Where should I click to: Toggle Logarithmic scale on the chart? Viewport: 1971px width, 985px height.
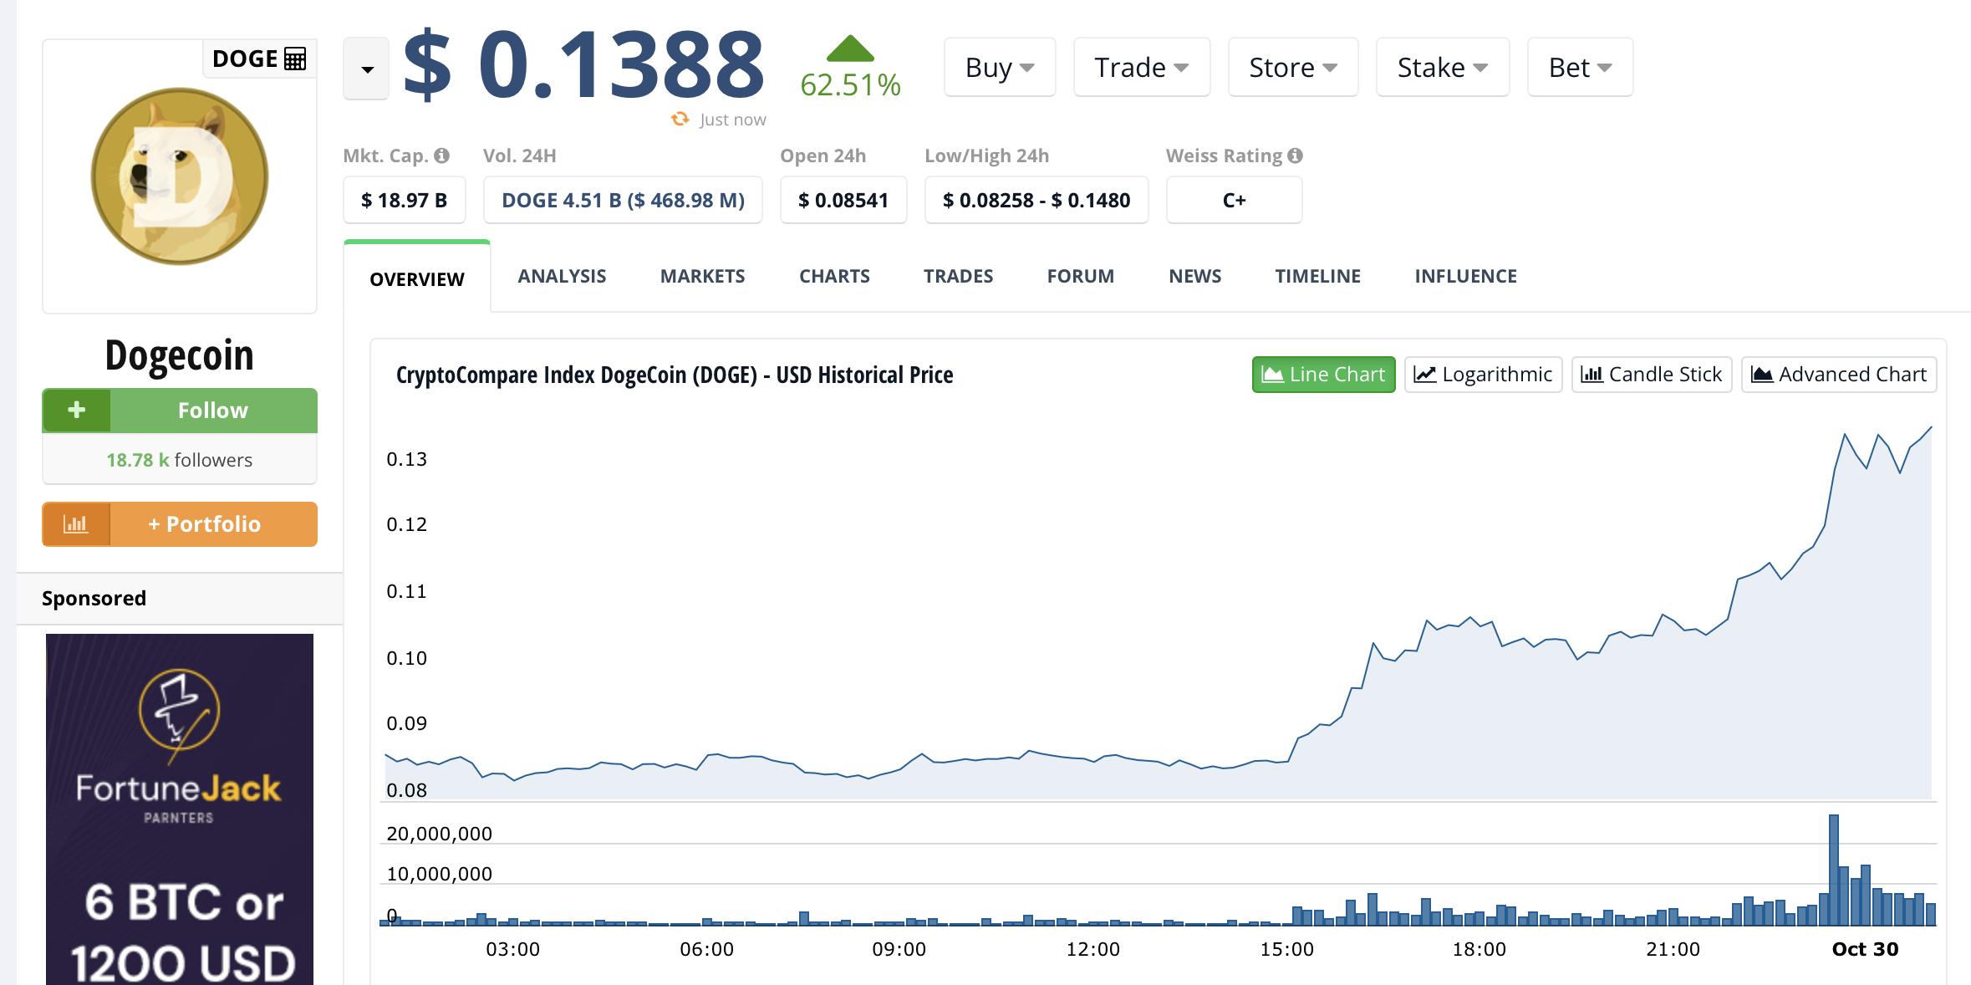click(x=1483, y=374)
